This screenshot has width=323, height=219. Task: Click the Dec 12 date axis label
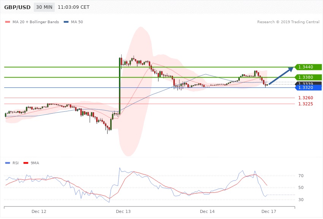coord(39,211)
